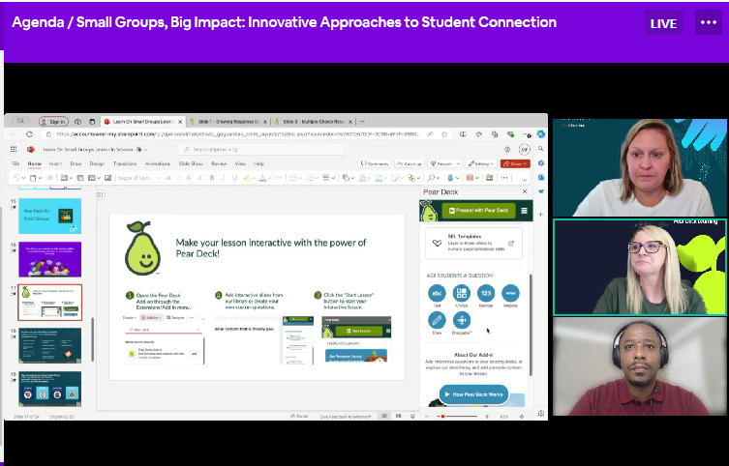The height and width of the screenshot is (466, 729).
Task: Open the Editing mode dropdown
Action: coord(481,163)
